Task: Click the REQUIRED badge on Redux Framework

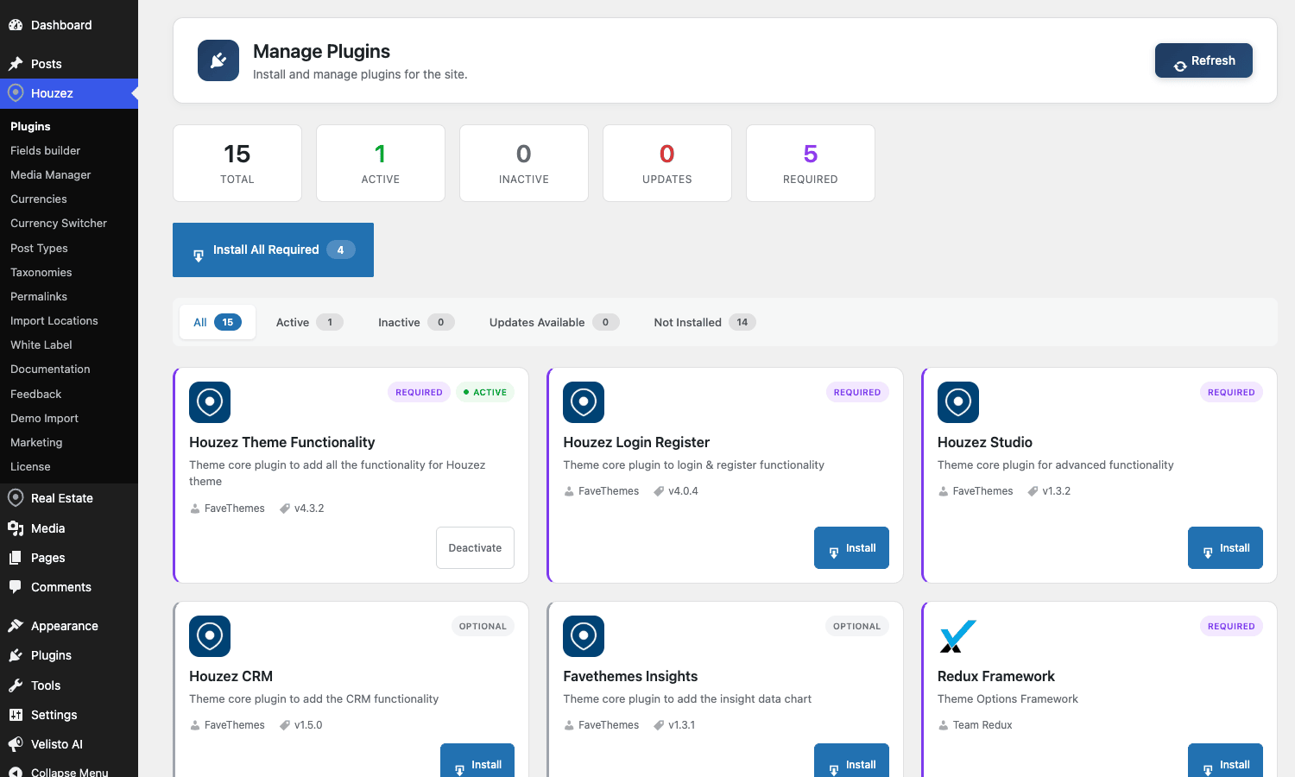Action: click(x=1231, y=626)
